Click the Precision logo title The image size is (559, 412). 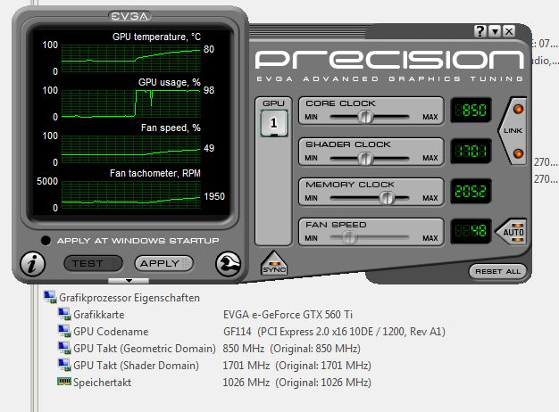tap(389, 59)
